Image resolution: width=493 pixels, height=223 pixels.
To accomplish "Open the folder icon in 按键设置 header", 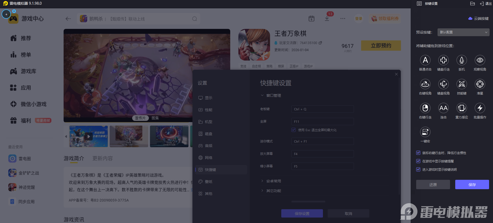I will point(473,4).
